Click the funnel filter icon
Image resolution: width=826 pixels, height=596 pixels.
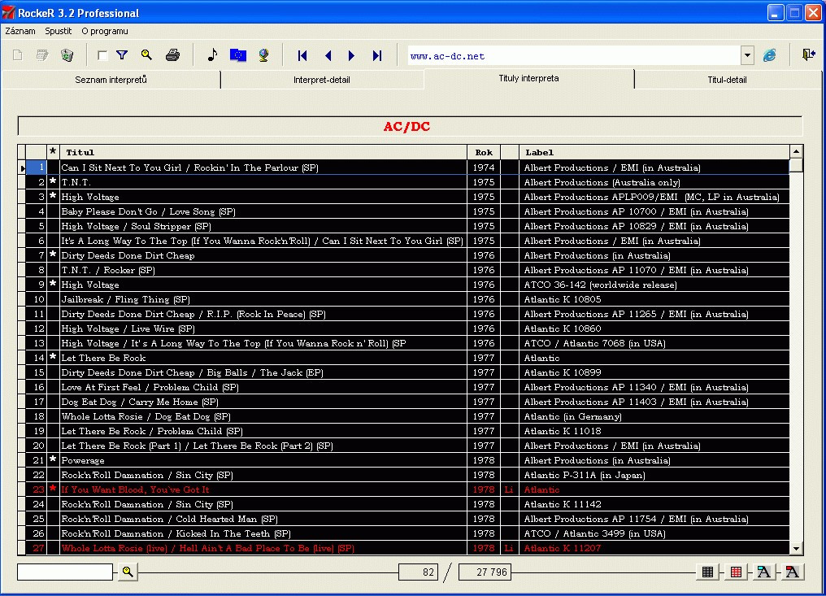pos(122,54)
